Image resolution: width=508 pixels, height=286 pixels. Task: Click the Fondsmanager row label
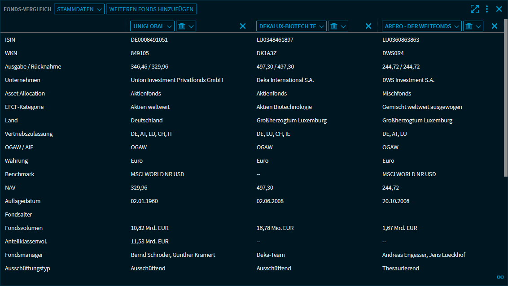24,255
